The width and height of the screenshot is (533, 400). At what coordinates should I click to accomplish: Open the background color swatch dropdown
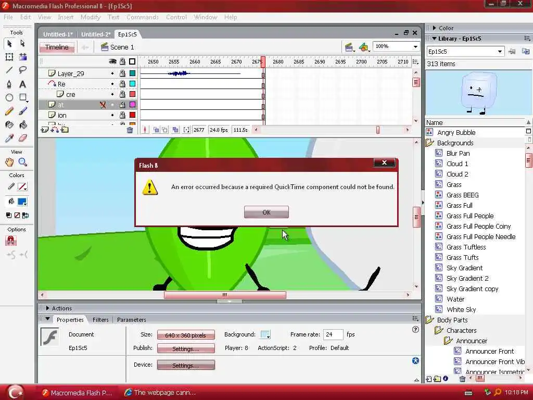click(265, 335)
